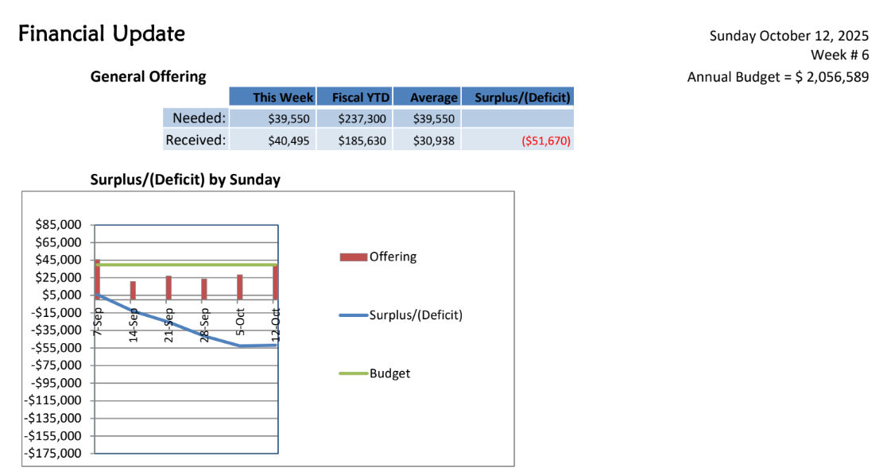This screenshot has height=475, width=887.
Task: Select the date Sunday October 12, 2025
Action: (788, 36)
